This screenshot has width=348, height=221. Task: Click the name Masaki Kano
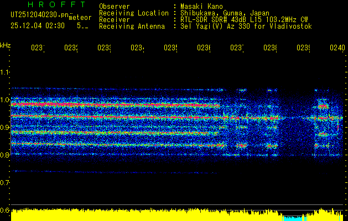201,7
